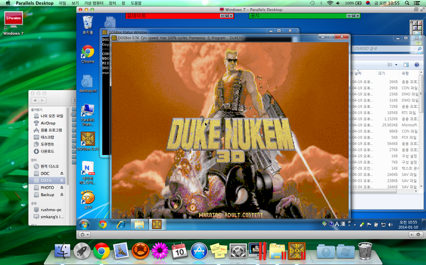The height and width of the screenshot is (265, 426).
Task: Click the Parallels Desktop icon in the dock
Action: click(x=257, y=251)
